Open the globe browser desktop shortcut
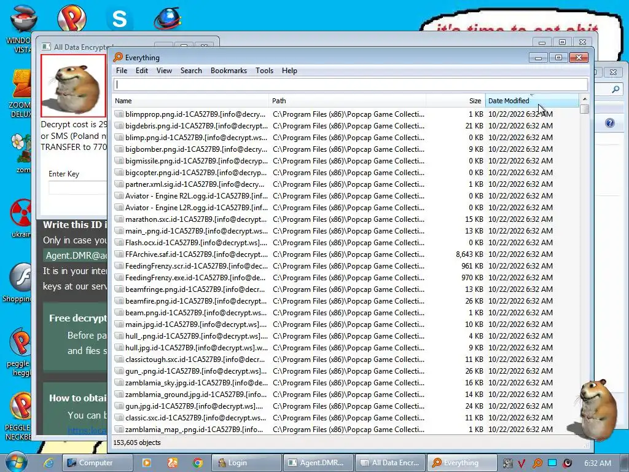 tap(168, 18)
